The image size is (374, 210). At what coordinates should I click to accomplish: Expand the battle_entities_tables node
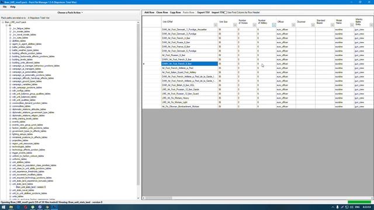click(11, 47)
